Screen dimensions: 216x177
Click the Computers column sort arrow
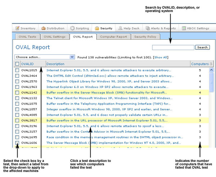211,64
